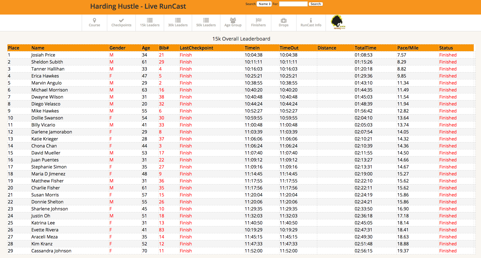Open the 50k Leaders list icon
This screenshot has height=258, width=481.
coord(206,20)
